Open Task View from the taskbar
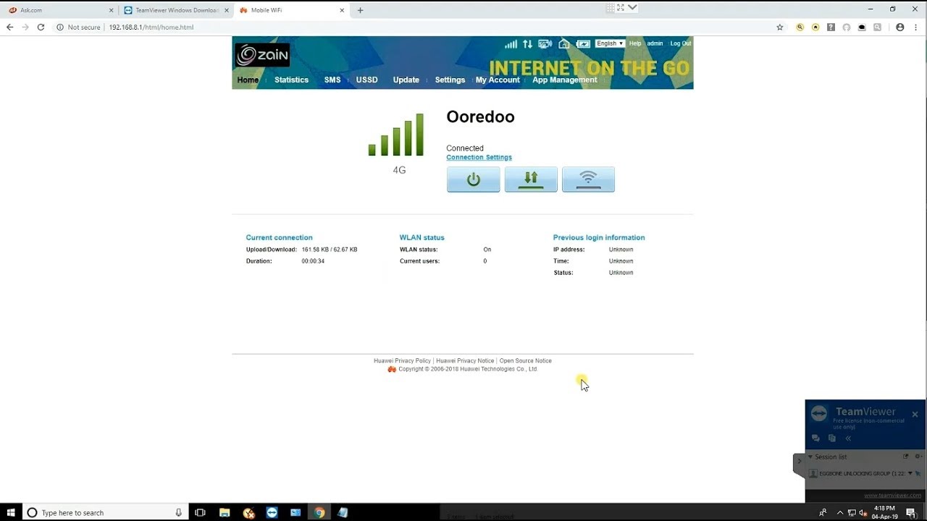This screenshot has width=927, height=521. [x=201, y=512]
